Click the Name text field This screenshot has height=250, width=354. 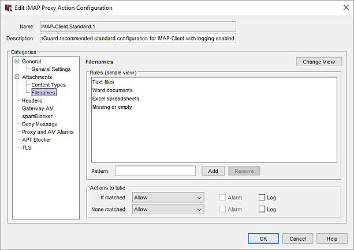coord(138,26)
